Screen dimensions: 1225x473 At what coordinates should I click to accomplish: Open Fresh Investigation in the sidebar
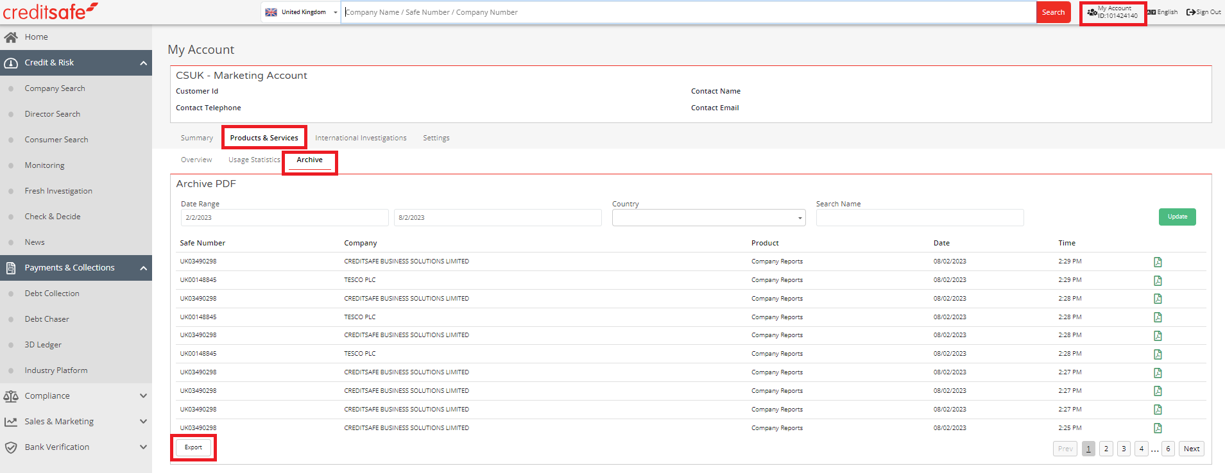[x=58, y=191]
